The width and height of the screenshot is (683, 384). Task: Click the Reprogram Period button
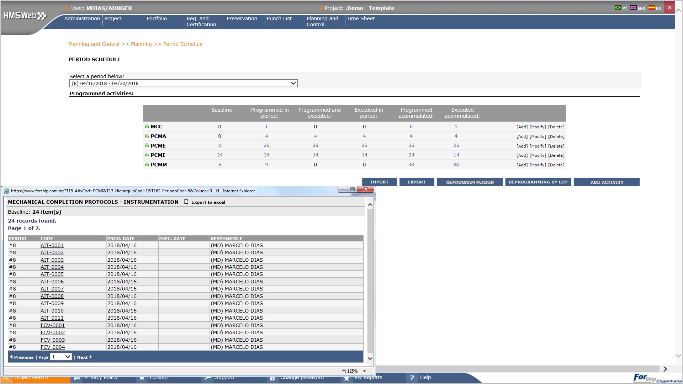[470, 182]
